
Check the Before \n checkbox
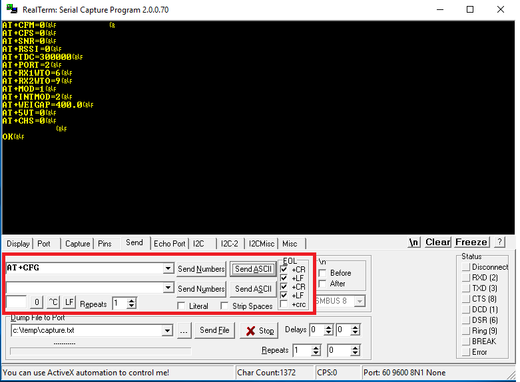pyautogui.click(x=323, y=273)
